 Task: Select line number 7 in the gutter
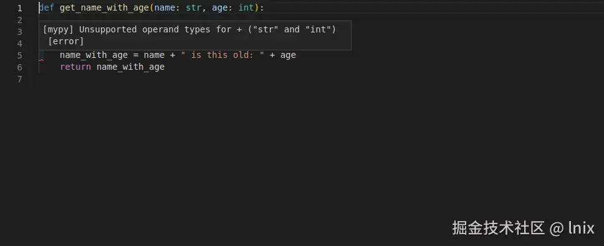(x=20, y=79)
